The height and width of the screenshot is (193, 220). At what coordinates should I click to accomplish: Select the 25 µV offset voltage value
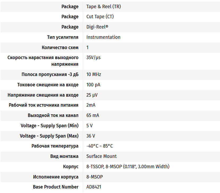[x=92, y=95]
